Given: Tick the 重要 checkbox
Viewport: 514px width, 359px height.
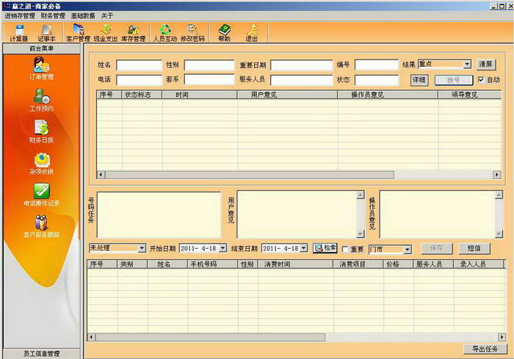Looking at the screenshot, I should click(345, 249).
